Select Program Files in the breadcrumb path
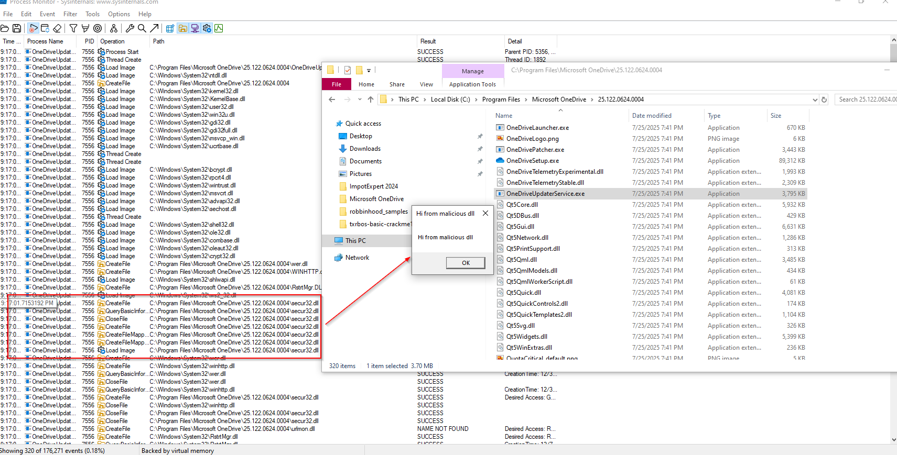The width and height of the screenshot is (897, 455). 501,99
